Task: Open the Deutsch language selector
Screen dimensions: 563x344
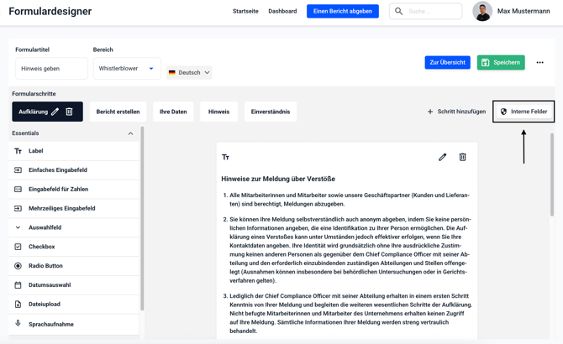Action: tap(189, 73)
